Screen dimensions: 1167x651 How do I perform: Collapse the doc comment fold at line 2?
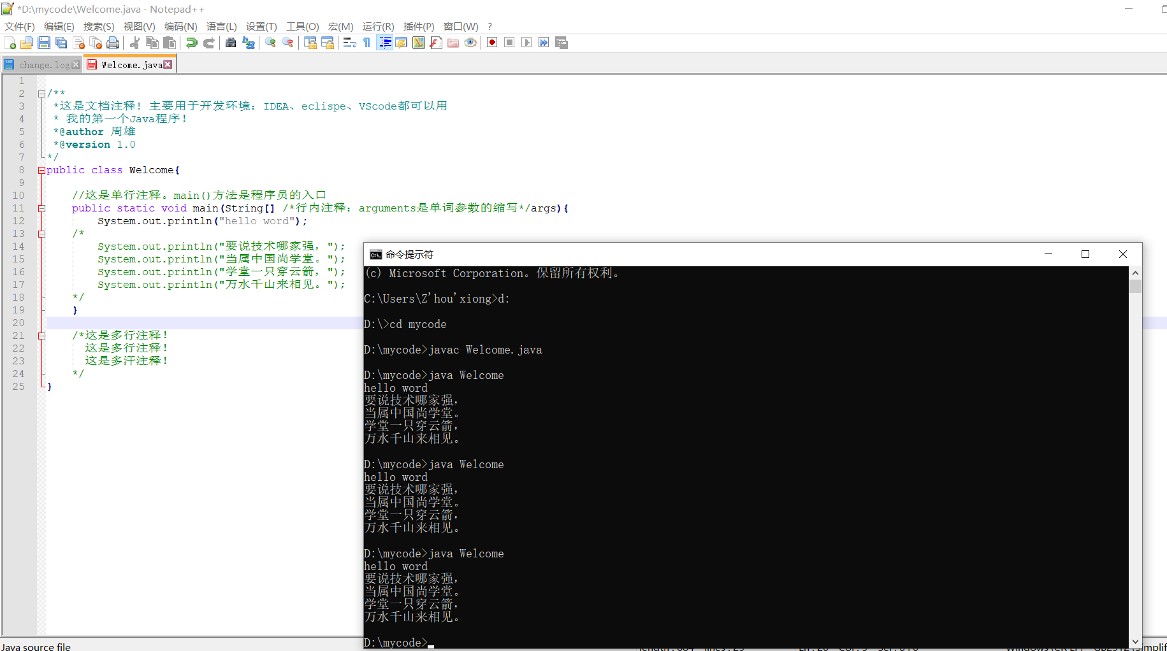click(41, 94)
